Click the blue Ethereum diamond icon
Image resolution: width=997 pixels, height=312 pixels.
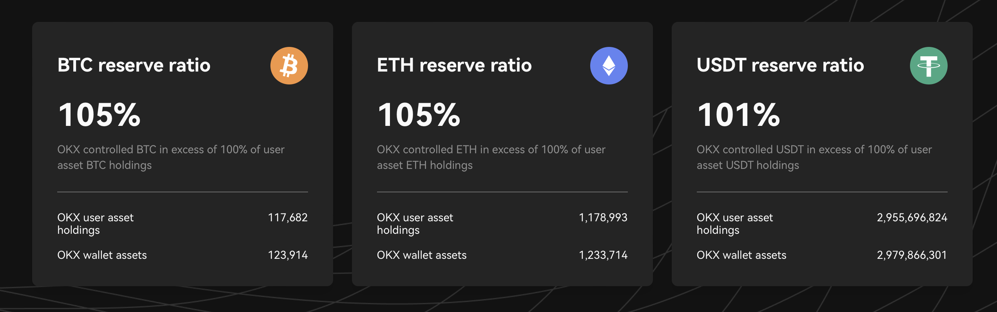pos(609,66)
